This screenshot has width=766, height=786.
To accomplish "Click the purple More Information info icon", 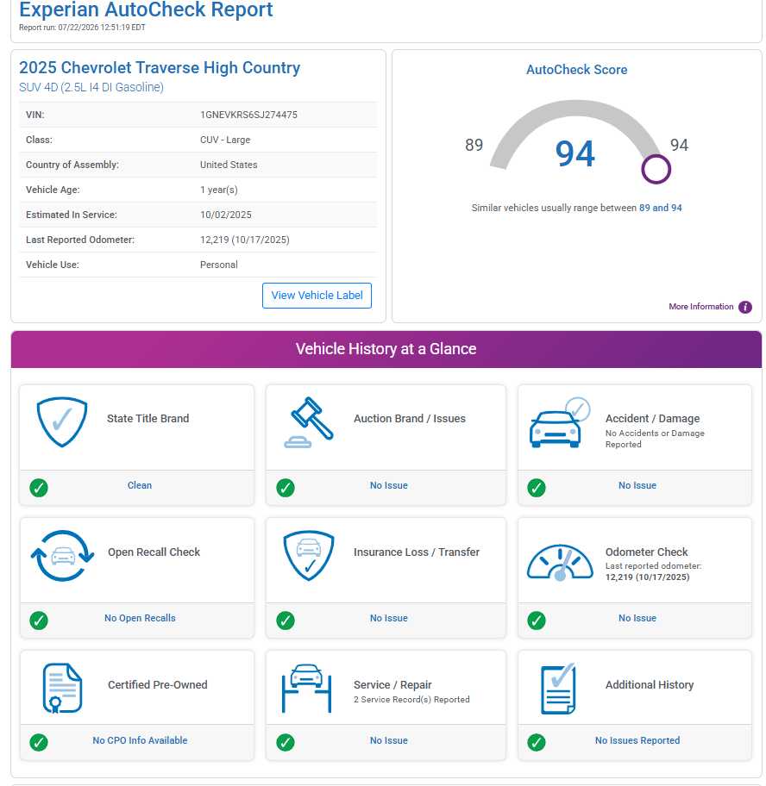I will (745, 307).
